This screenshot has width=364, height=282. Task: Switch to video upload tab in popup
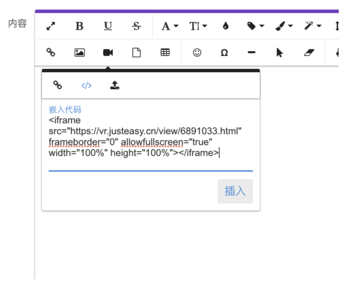click(x=114, y=85)
